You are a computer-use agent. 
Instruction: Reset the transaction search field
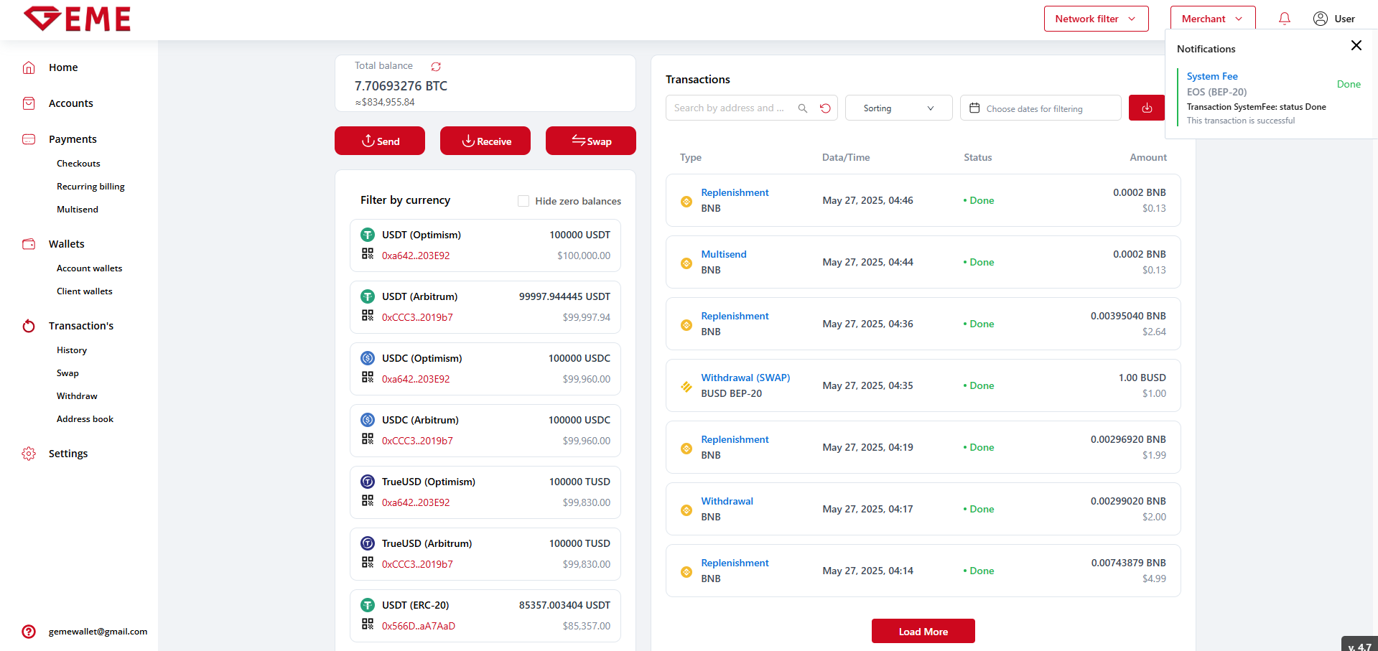(825, 108)
